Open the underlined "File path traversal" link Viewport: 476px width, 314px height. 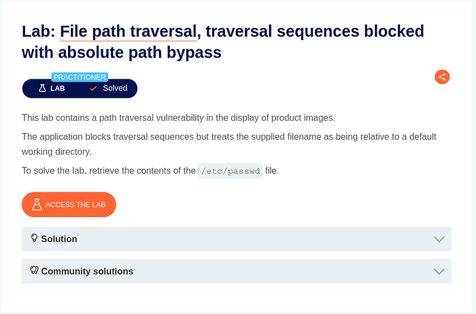pos(129,31)
